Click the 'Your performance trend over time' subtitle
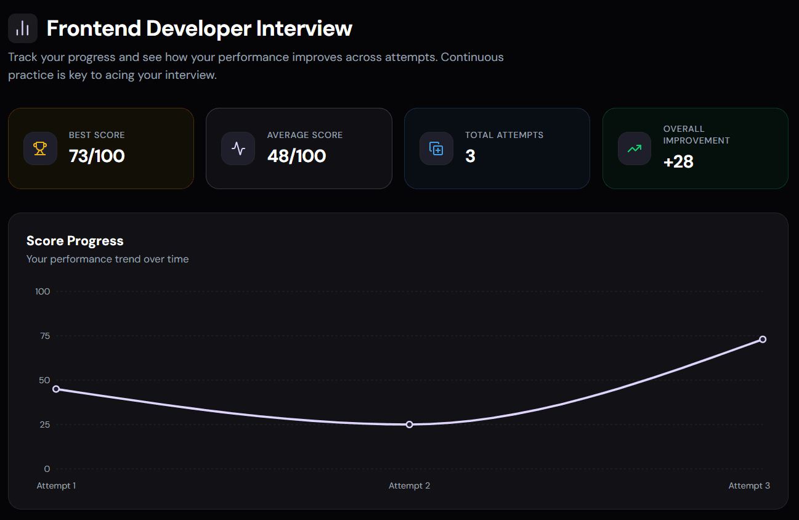The width and height of the screenshot is (799, 520). (x=107, y=259)
